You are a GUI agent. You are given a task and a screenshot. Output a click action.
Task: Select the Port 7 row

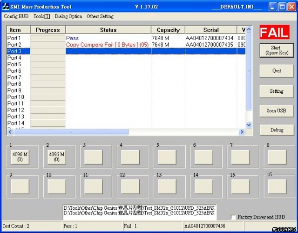click(126, 77)
